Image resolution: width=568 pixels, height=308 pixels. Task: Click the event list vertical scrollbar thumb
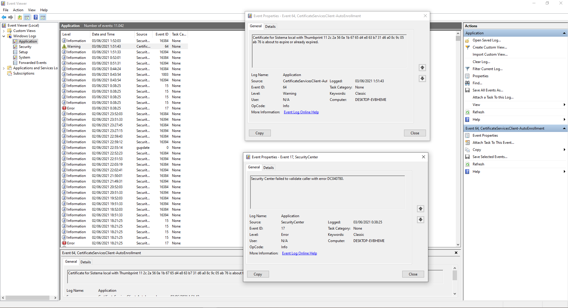coord(458,38)
